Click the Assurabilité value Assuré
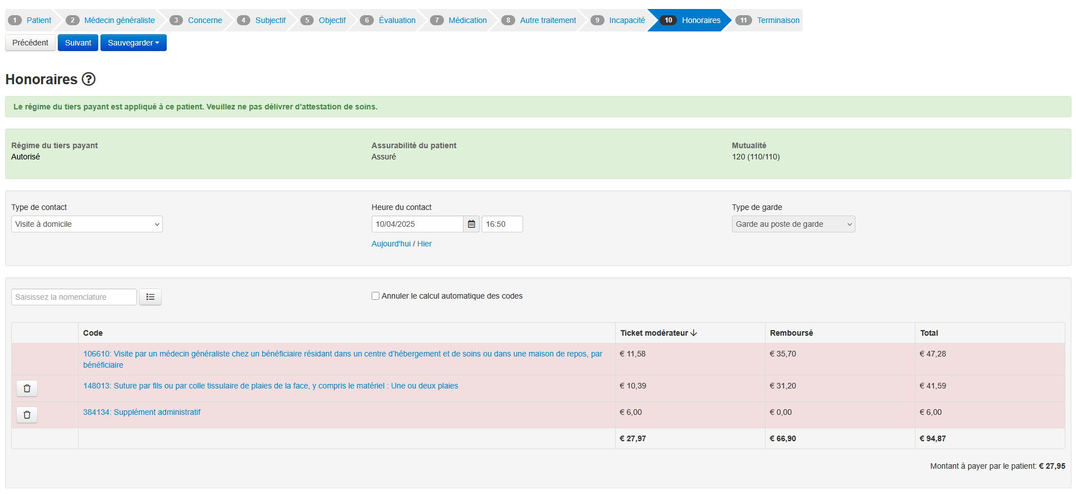This screenshot has height=494, width=1076. pos(384,157)
